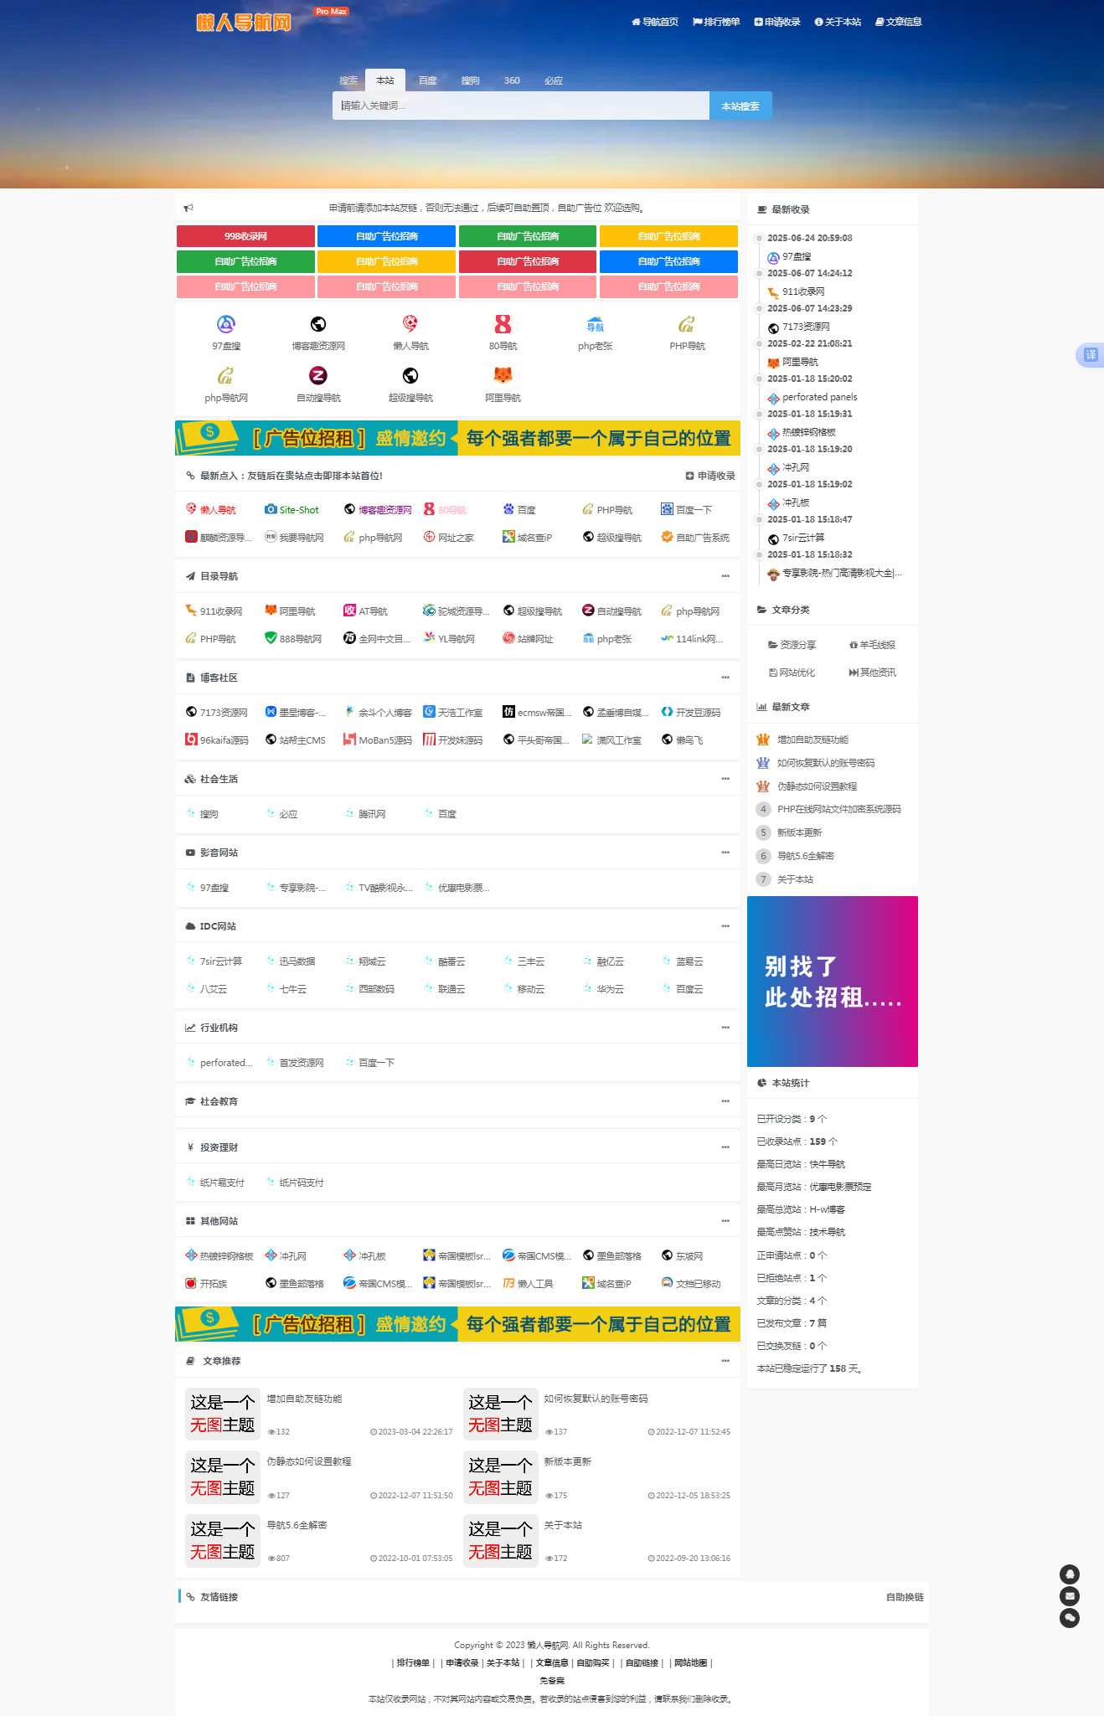
Task: Open the php导航网 featured icon
Action: coord(226,375)
